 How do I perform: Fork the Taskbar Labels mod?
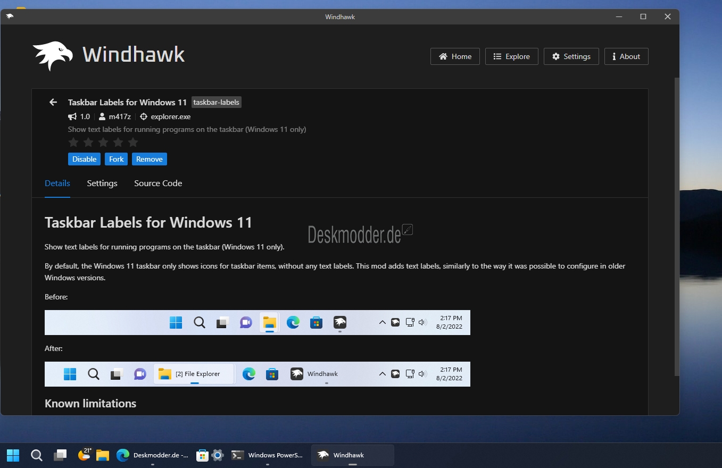point(116,159)
